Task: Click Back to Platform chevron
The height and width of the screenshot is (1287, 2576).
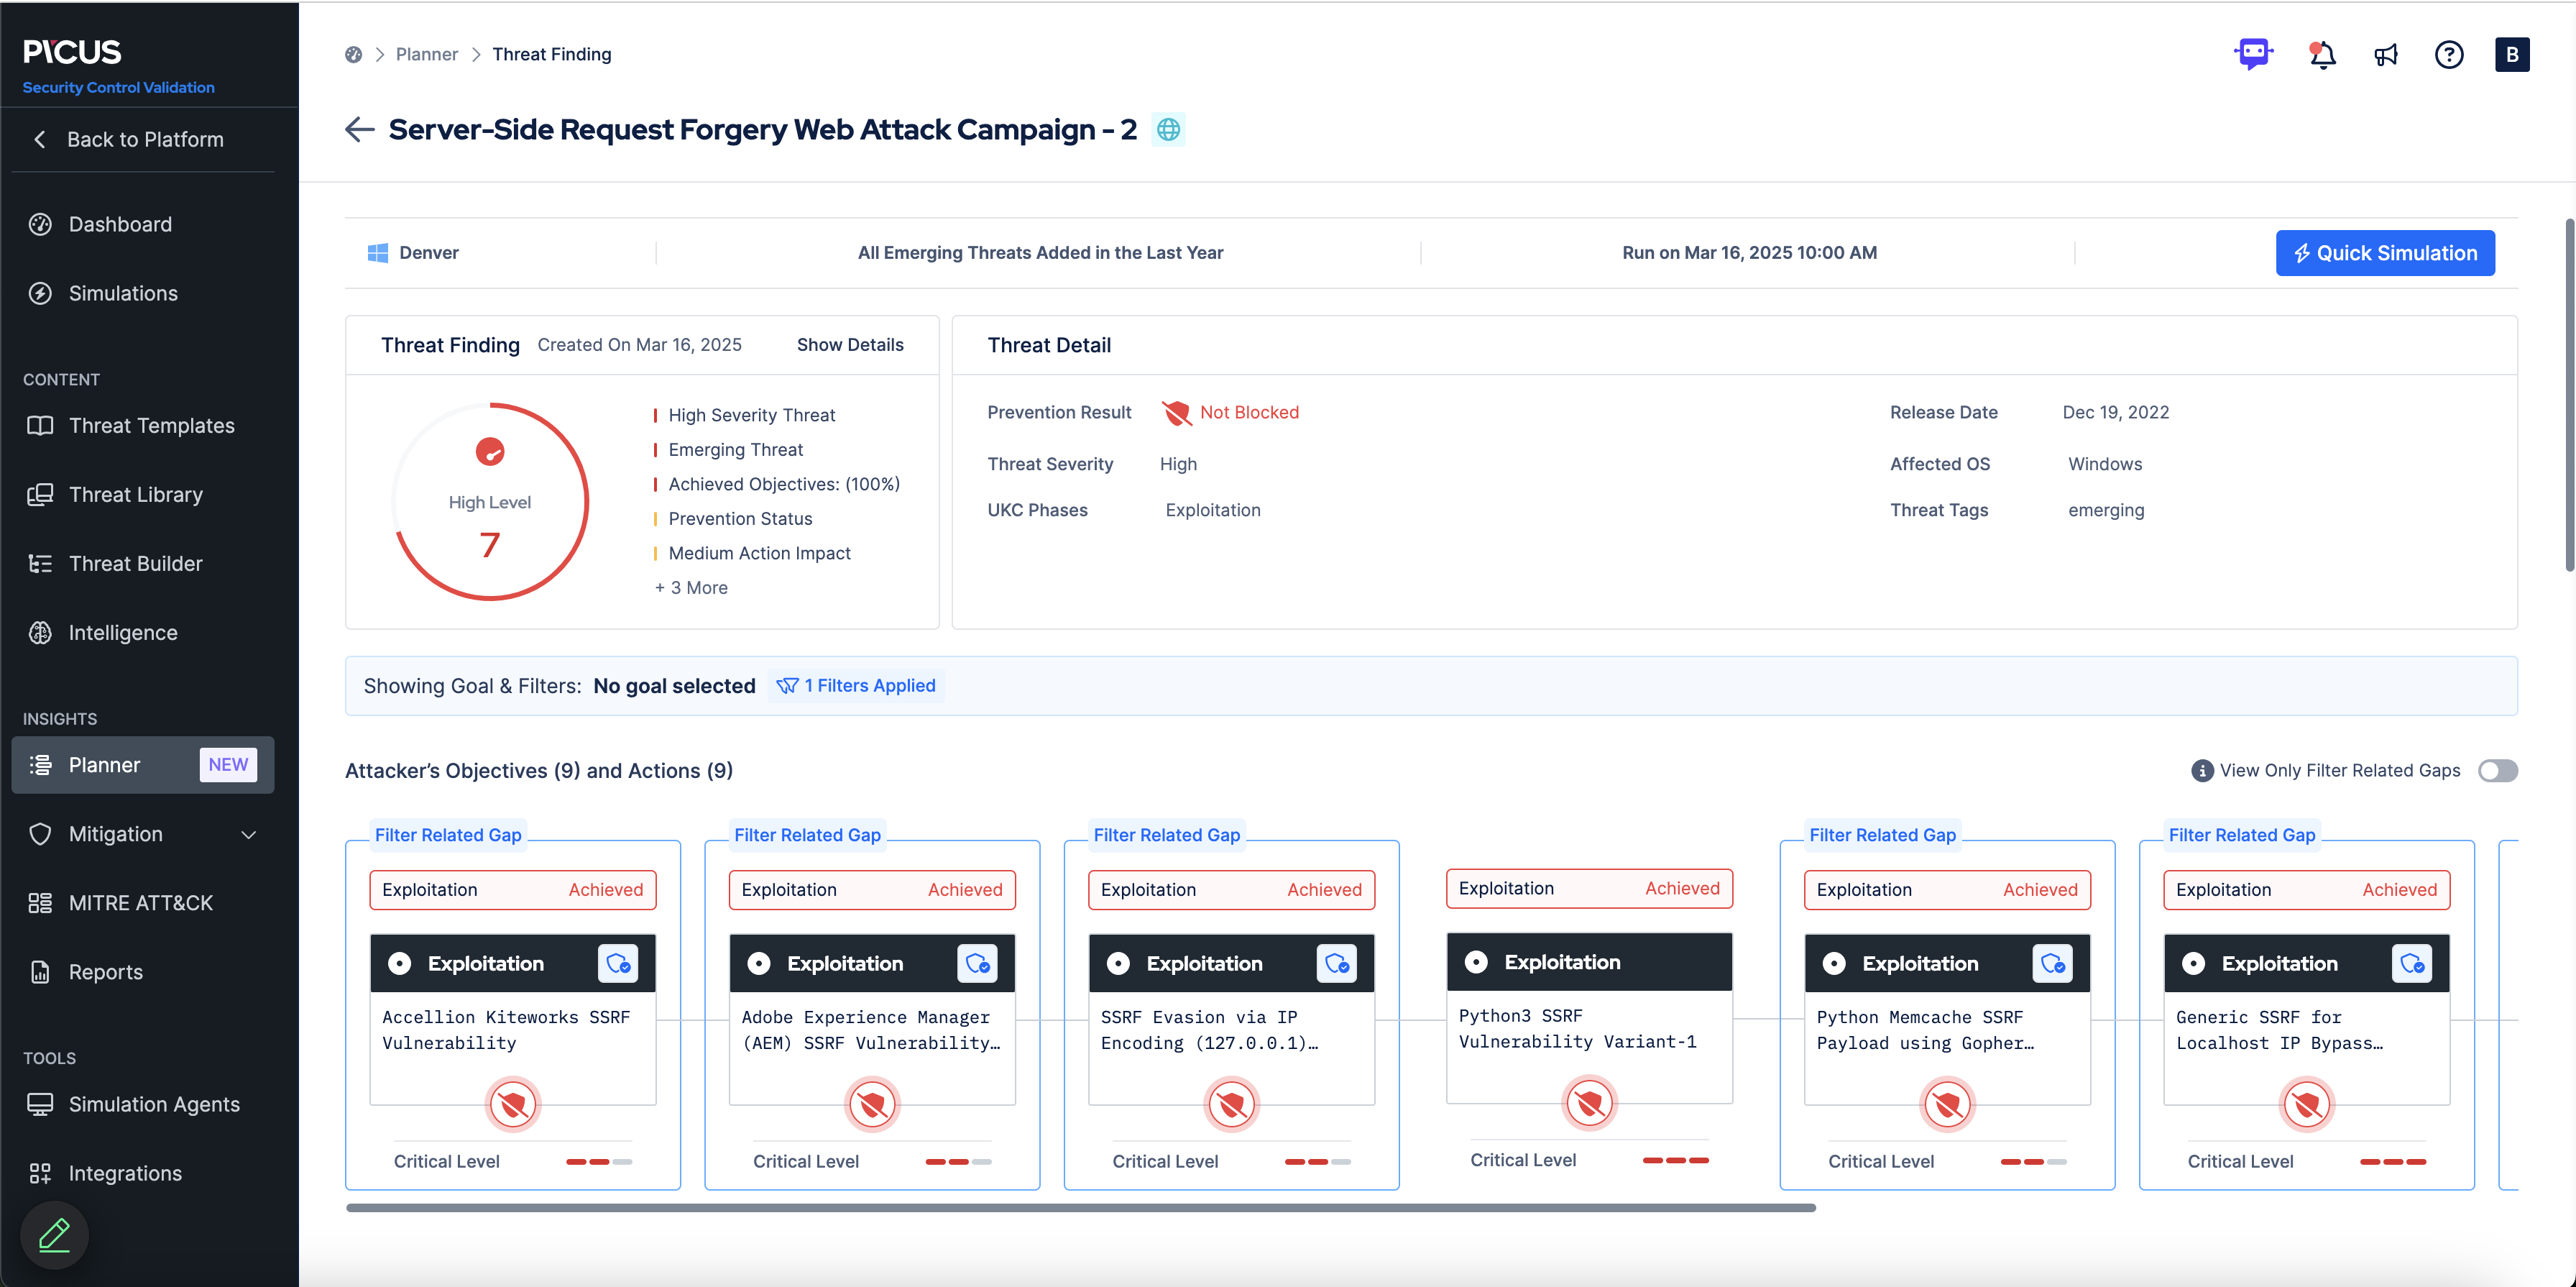Action: [x=40, y=139]
